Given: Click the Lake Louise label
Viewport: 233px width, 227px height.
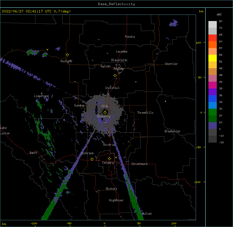Looking at the screenshot, I should coord(5,130).
